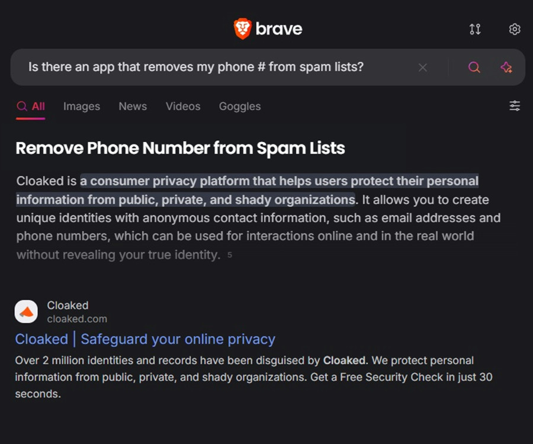Click citation number 5 in the summary
The image size is (533, 444).
click(230, 255)
